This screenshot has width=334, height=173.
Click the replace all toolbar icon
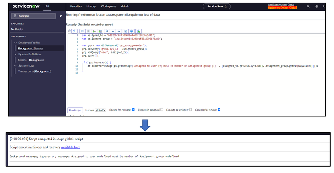(x=100, y=31)
